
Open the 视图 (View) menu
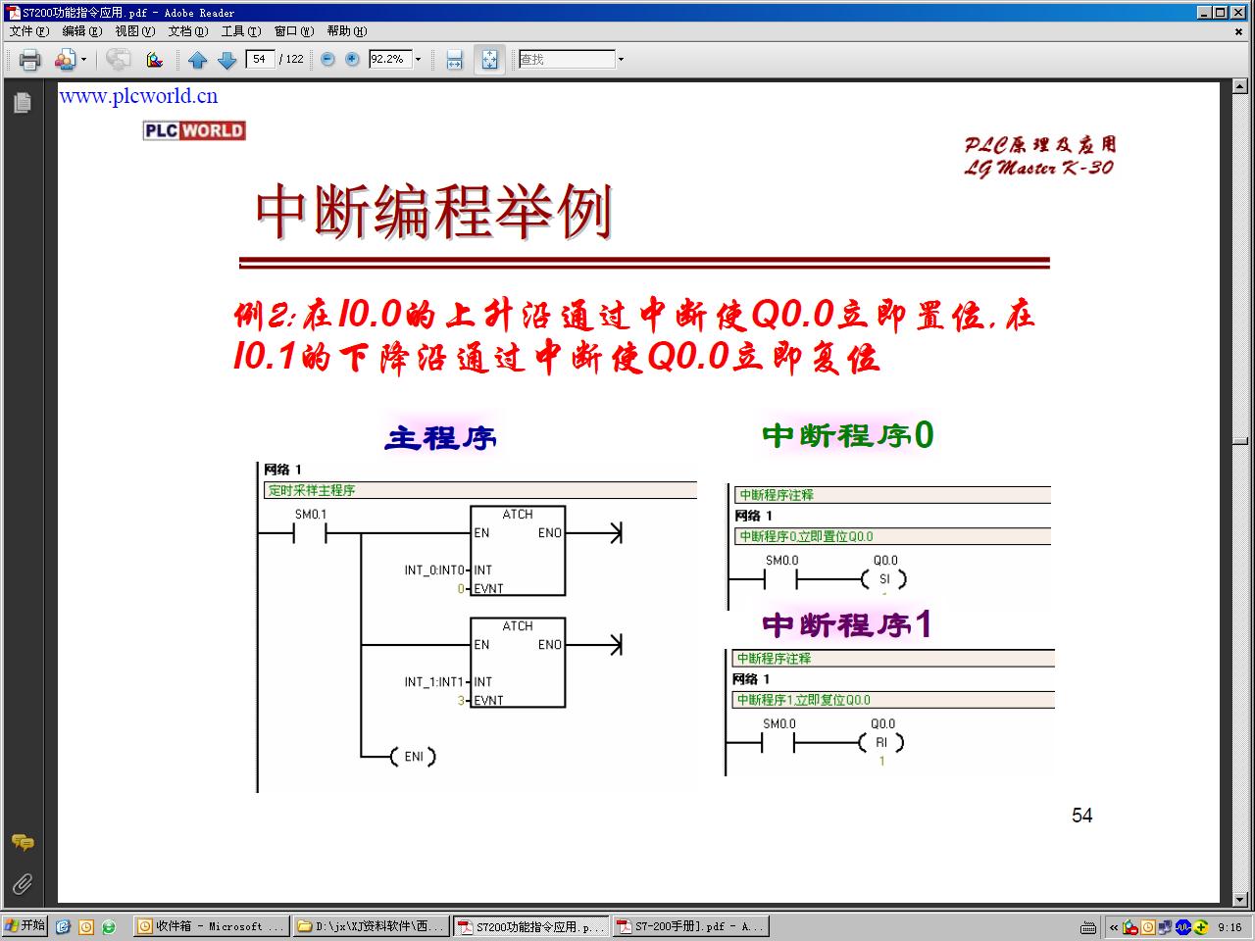(134, 31)
